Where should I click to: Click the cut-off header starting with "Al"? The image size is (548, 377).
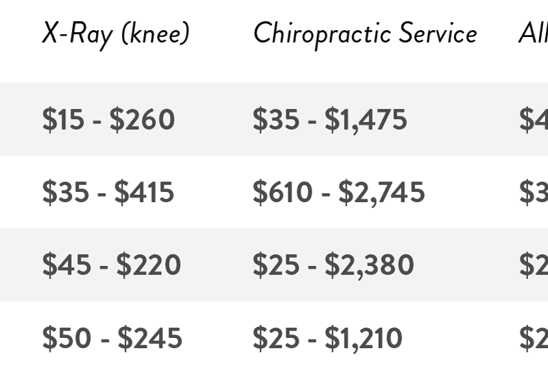[532, 34]
